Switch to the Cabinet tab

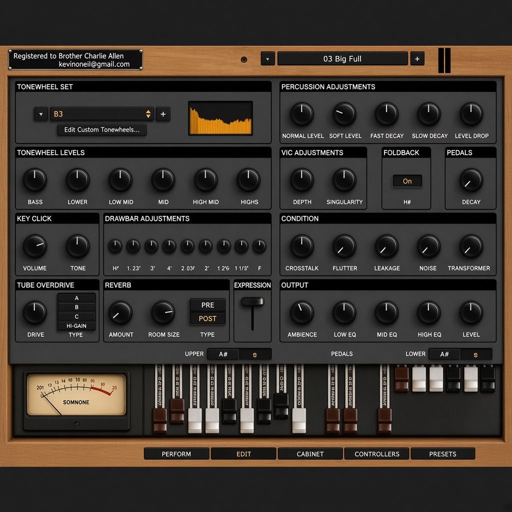(310, 454)
